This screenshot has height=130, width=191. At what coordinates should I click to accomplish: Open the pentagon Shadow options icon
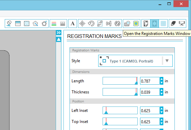click(35, 24)
